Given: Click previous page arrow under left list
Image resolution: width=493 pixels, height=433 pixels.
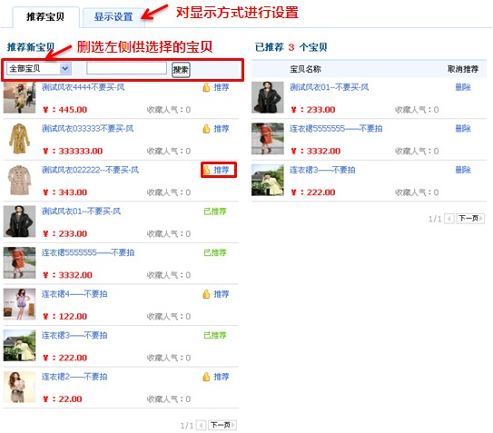Looking at the screenshot, I should click(x=202, y=426).
